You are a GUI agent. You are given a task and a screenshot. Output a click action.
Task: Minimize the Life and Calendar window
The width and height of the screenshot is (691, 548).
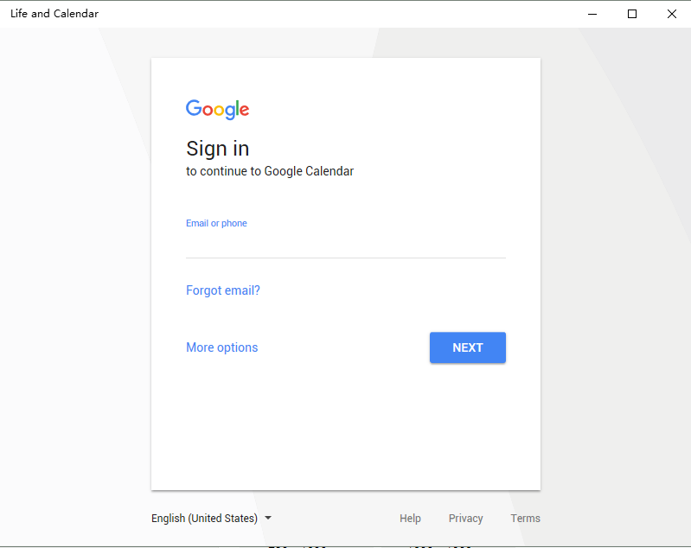point(592,14)
